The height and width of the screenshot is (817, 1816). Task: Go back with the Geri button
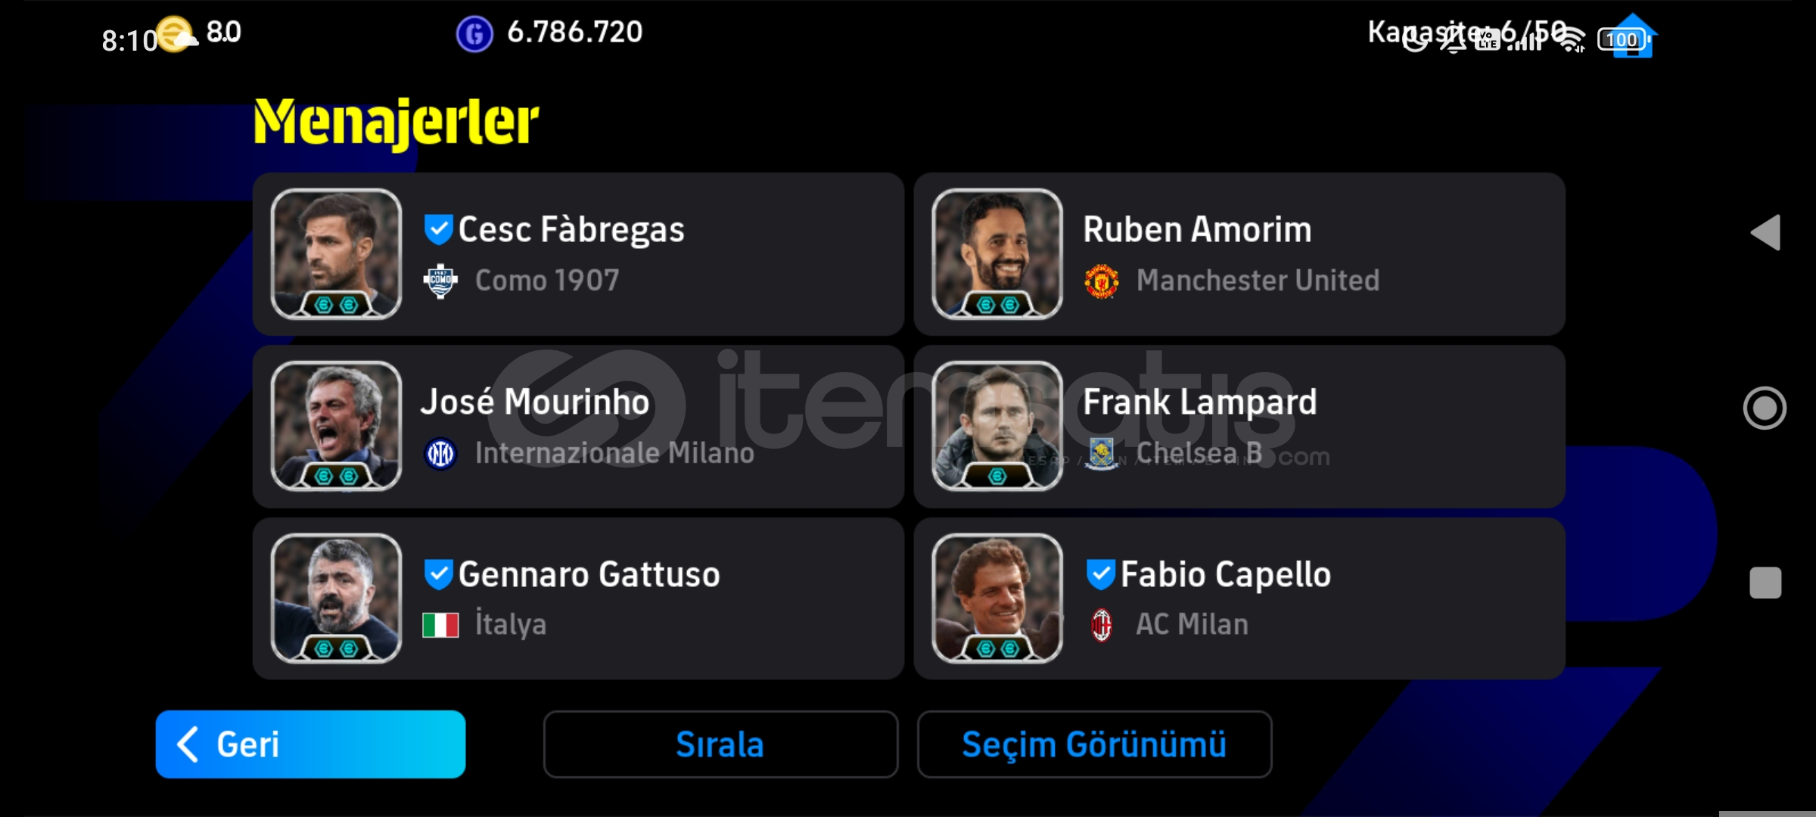pos(310,744)
